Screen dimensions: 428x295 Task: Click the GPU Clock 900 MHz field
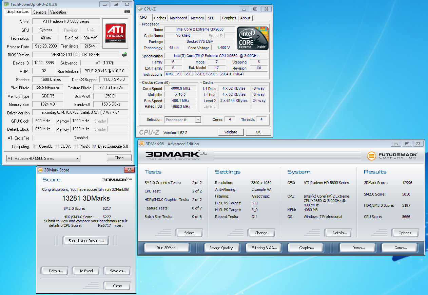pyautogui.click(x=43, y=121)
